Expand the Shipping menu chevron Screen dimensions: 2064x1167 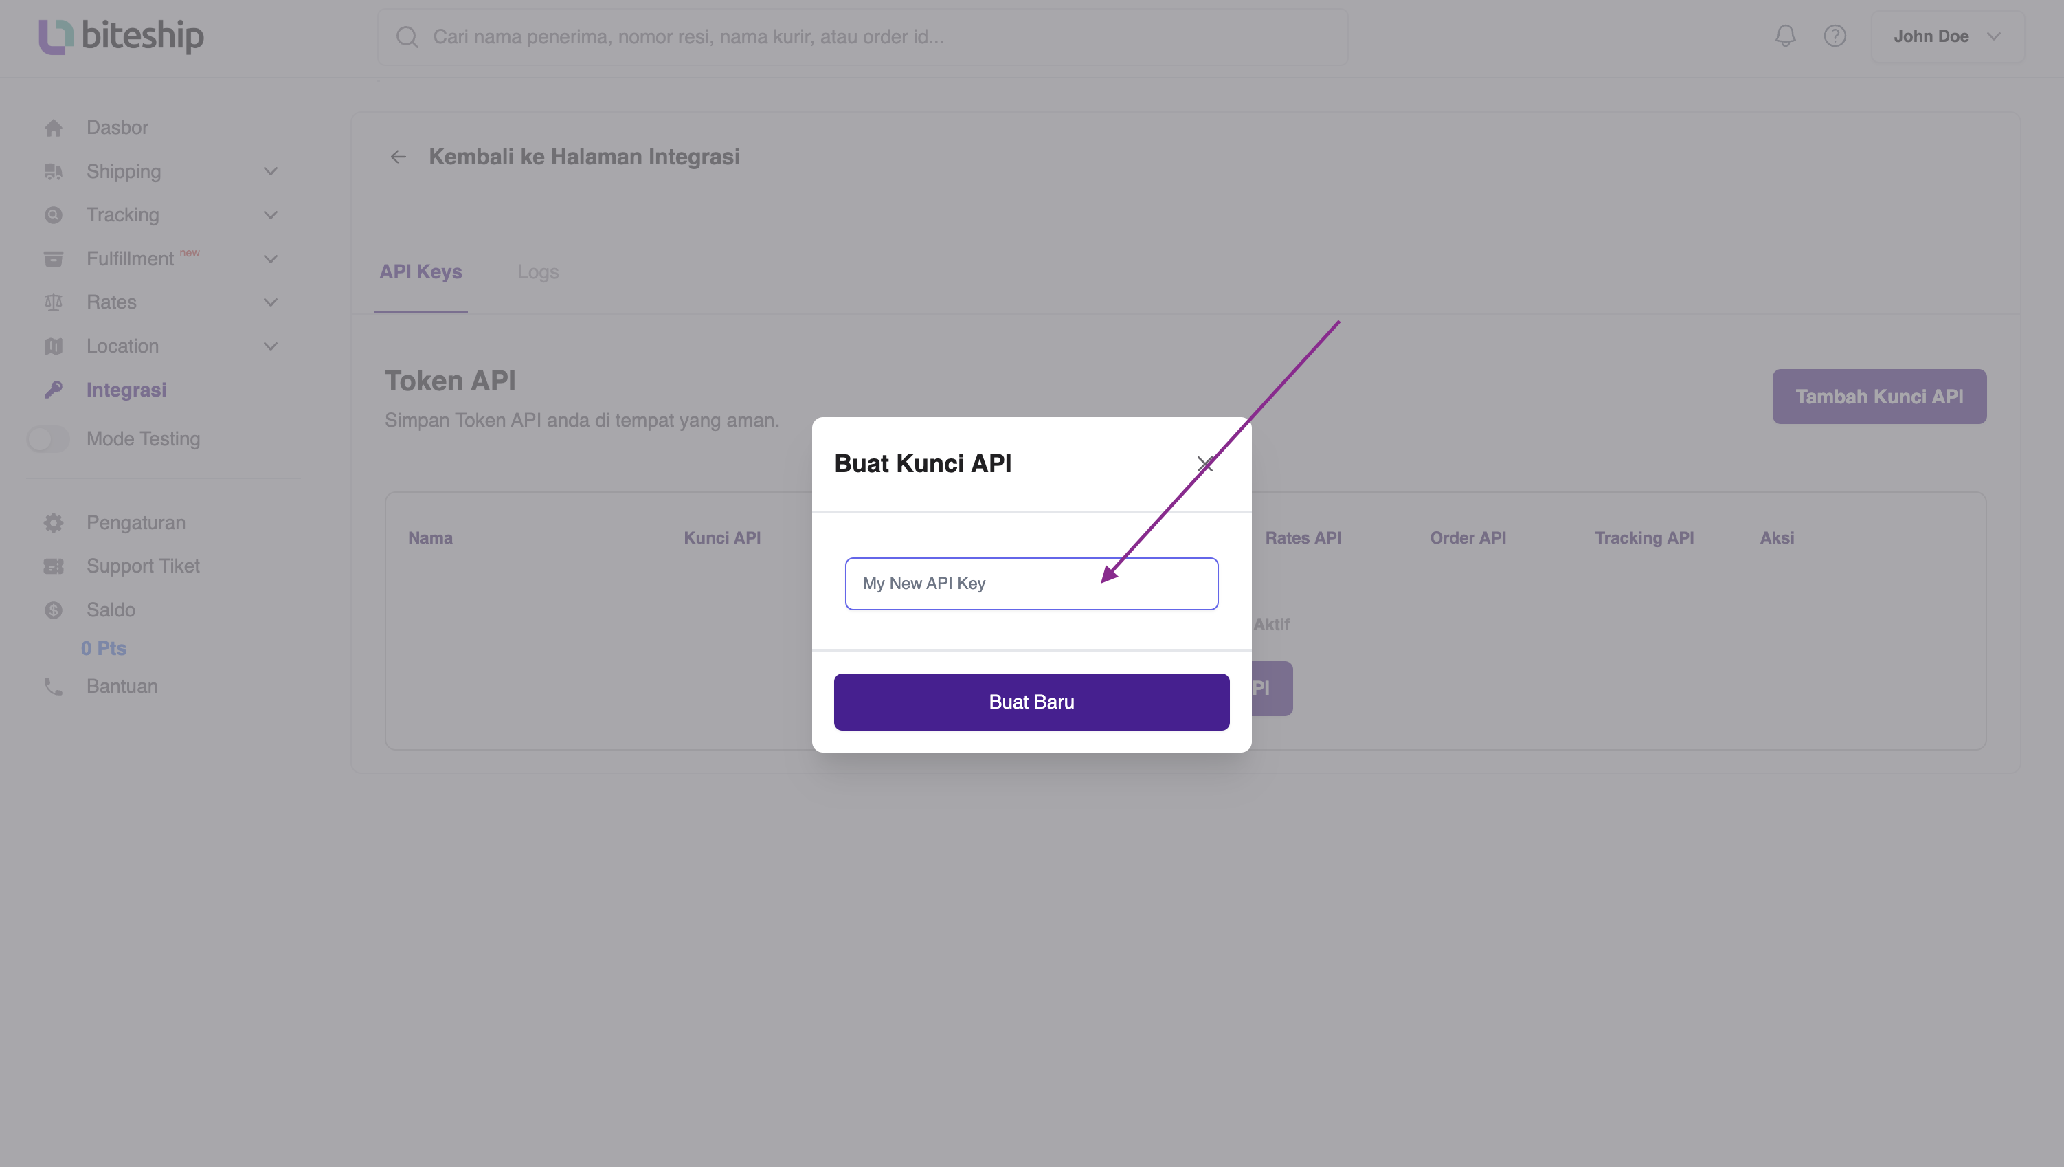coord(270,170)
